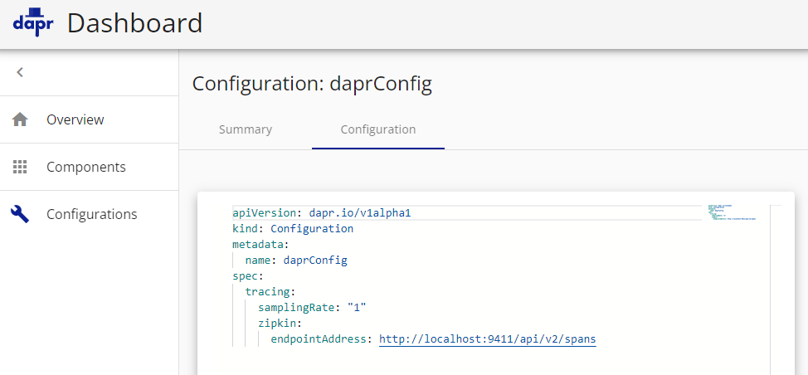Screen dimensions: 808x375
Task: Select the Configuration tab
Action: (378, 129)
